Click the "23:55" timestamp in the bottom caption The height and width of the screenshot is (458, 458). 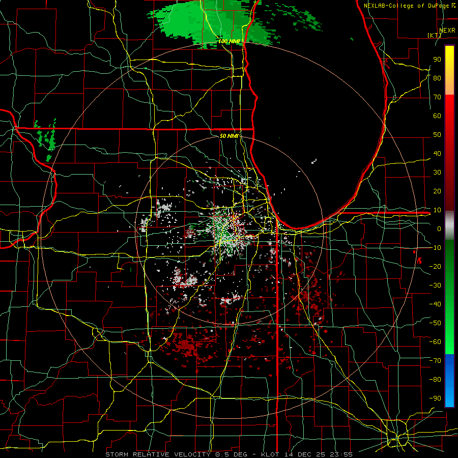pos(341,454)
